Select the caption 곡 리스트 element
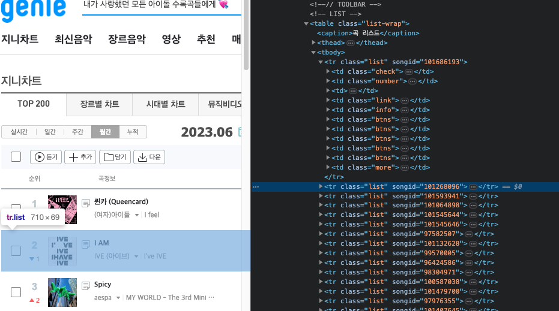559x311 pixels. pos(368,33)
